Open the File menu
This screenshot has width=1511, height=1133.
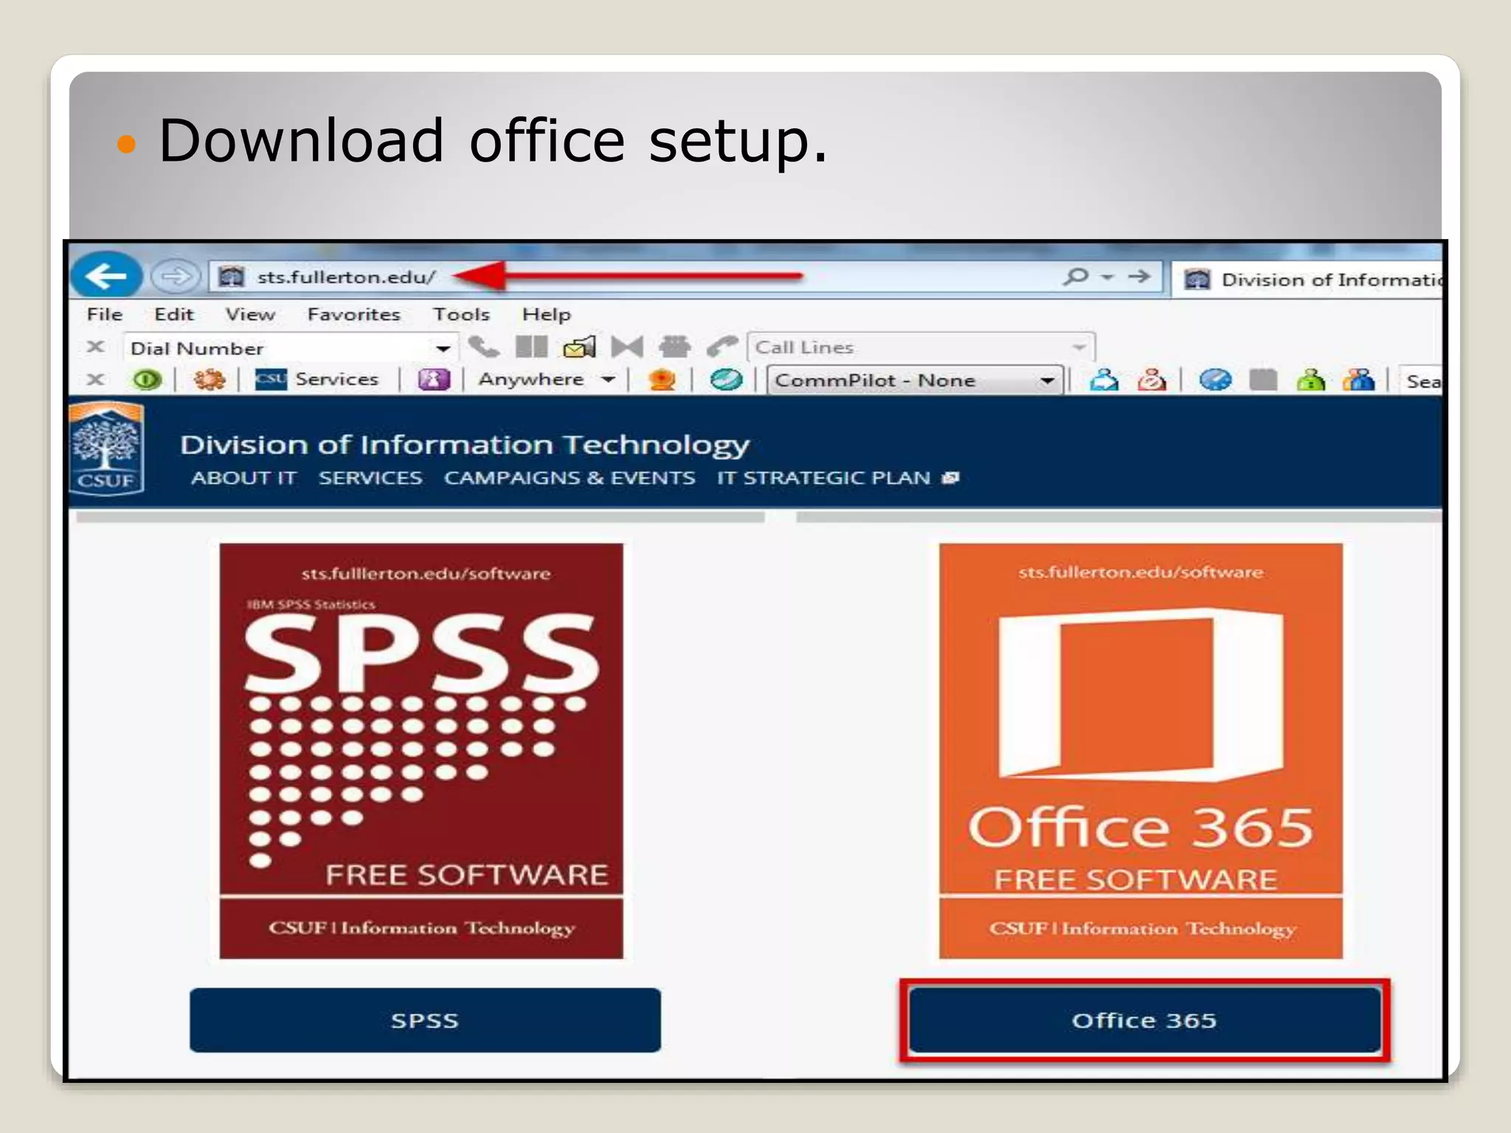105,314
